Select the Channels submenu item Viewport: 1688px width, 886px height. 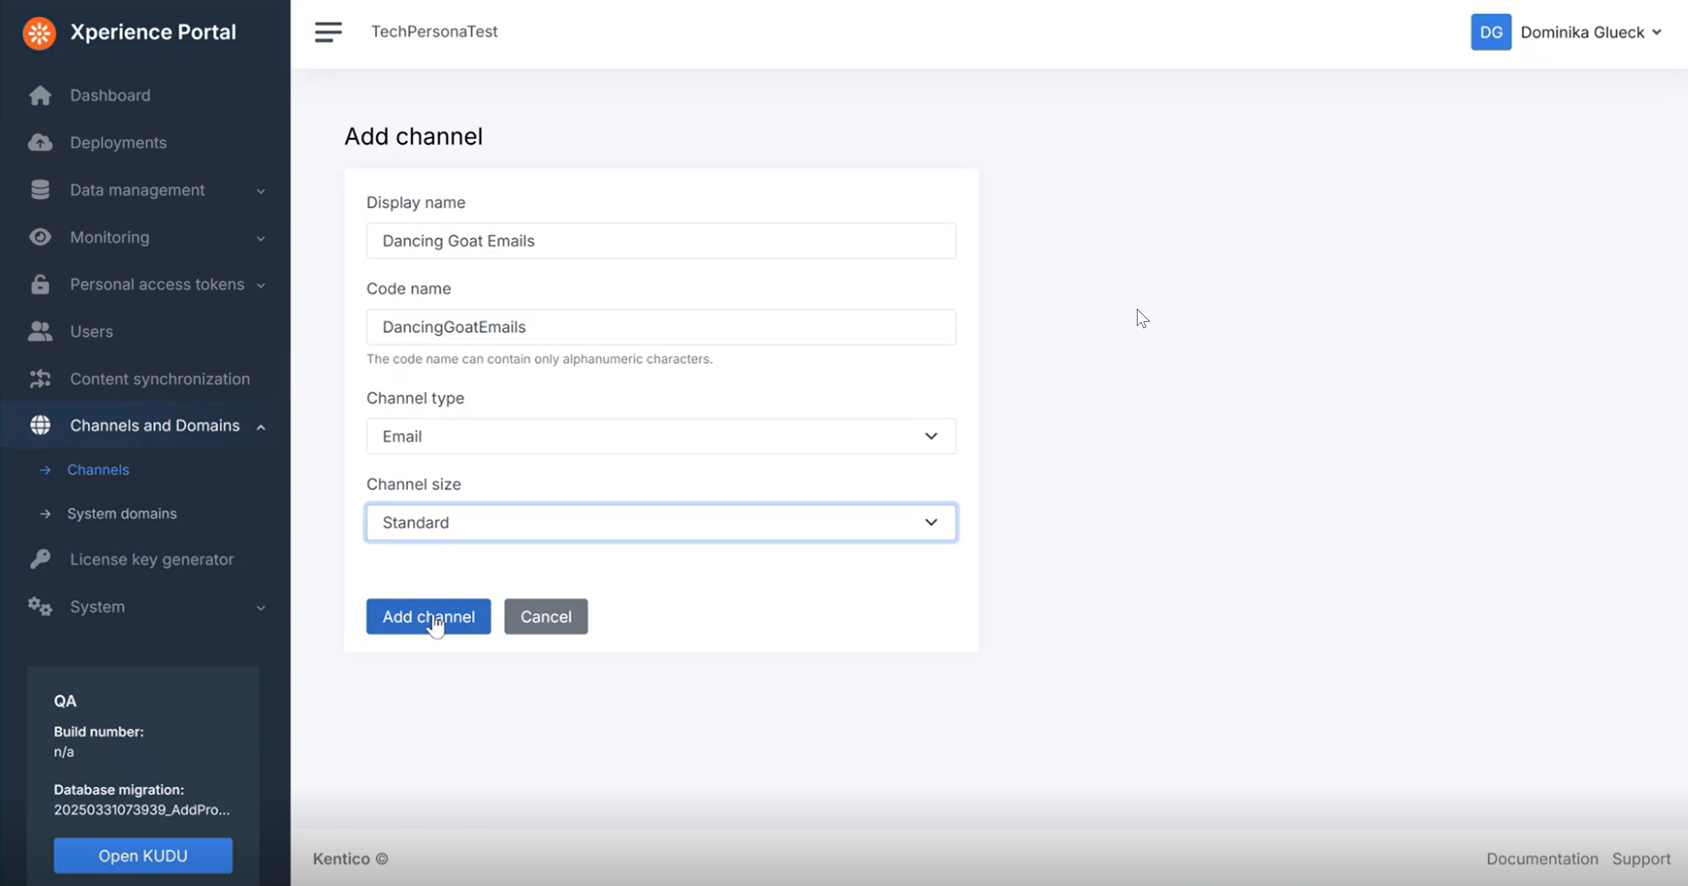point(98,470)
